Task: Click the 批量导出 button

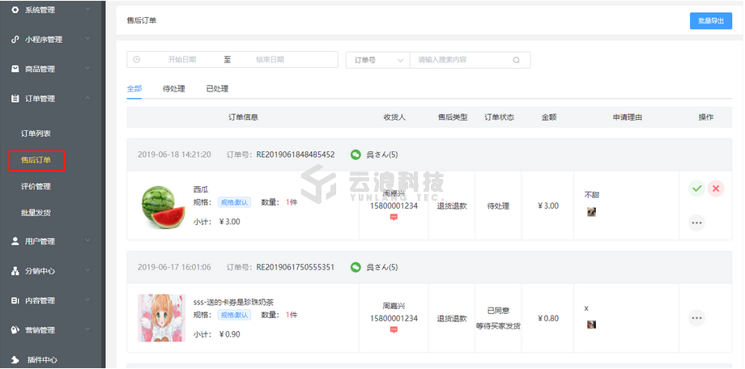Action: point(710,21)
